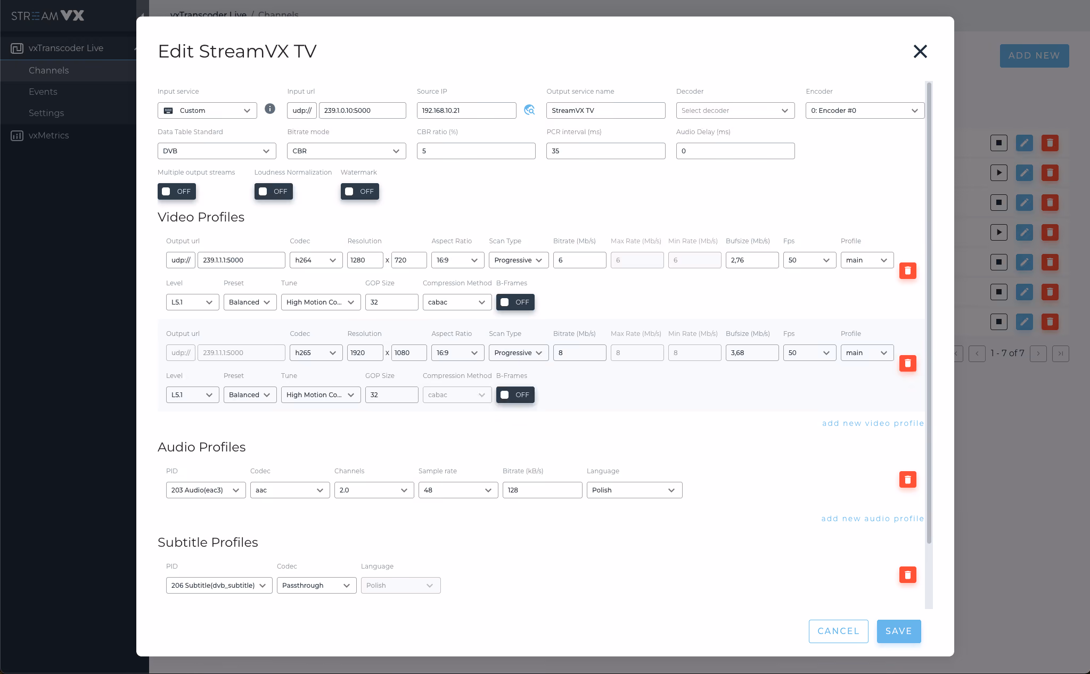This screenshot has height=674, width=1090.
Task: Toggle Multiple output streams switch
Action: tap(177, 191)
